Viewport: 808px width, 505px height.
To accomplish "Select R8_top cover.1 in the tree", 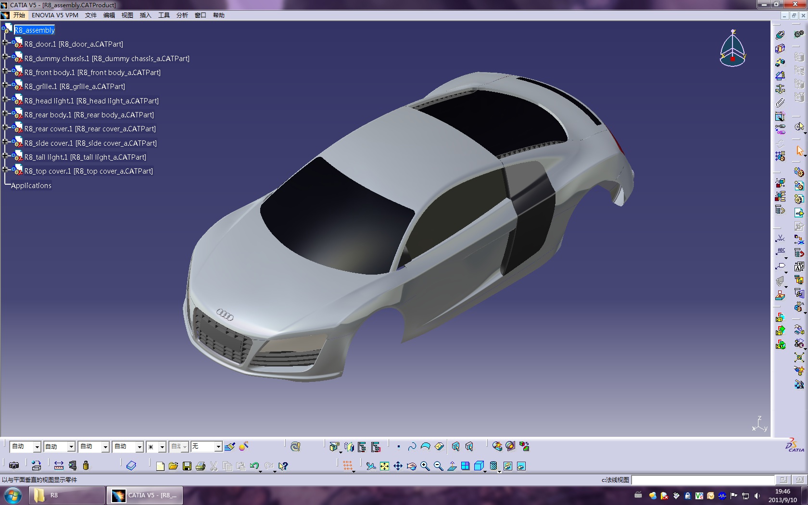I will click(88, 171).
